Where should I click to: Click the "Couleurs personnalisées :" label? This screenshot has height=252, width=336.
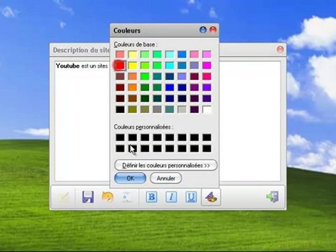pos(143,127)
